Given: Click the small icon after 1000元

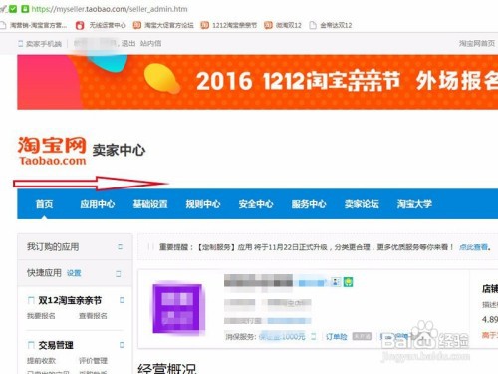Looking at the screenshot, I should pos(313,336).
